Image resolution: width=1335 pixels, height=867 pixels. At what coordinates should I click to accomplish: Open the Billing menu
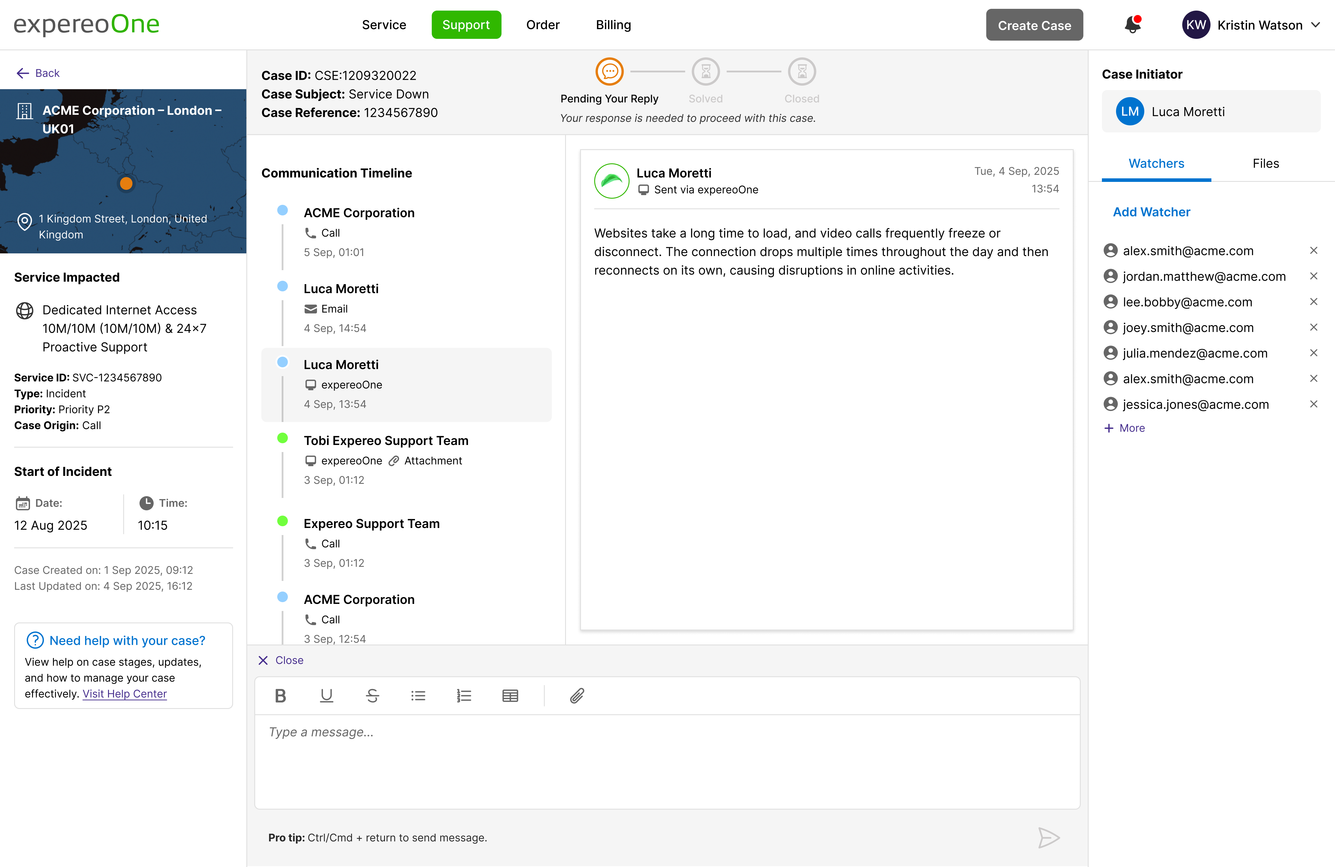[x=613, y=25]
